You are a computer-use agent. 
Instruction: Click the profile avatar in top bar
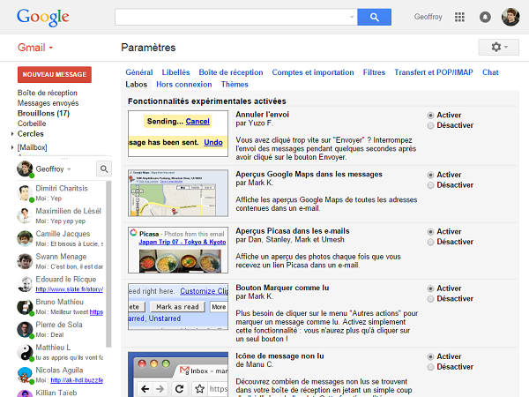click(510, 17)
